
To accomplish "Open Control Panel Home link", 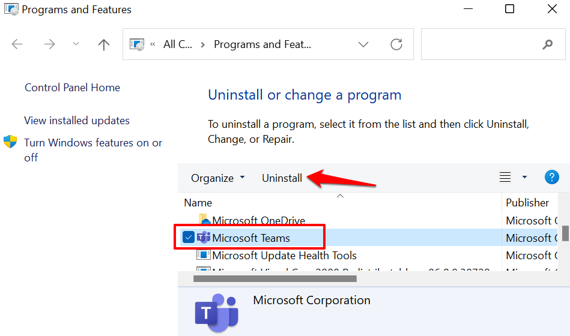I will pyautogui.click(x=72, y=88).
